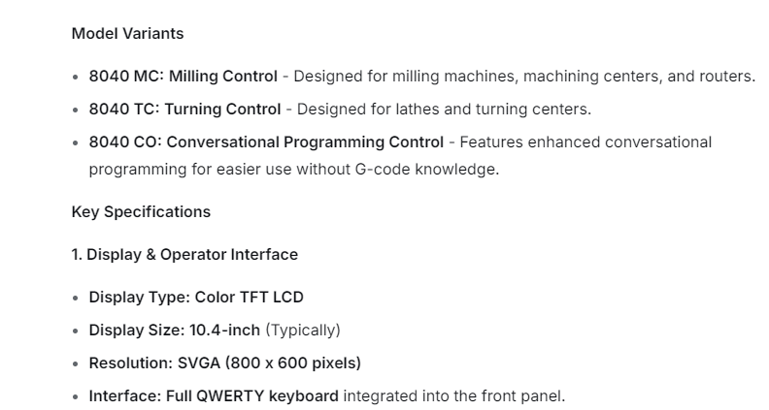Click the bold "Interface: Full QWERTY keyboard" text
The height and width of the screenshot is (410, 769).
(214, 395)
